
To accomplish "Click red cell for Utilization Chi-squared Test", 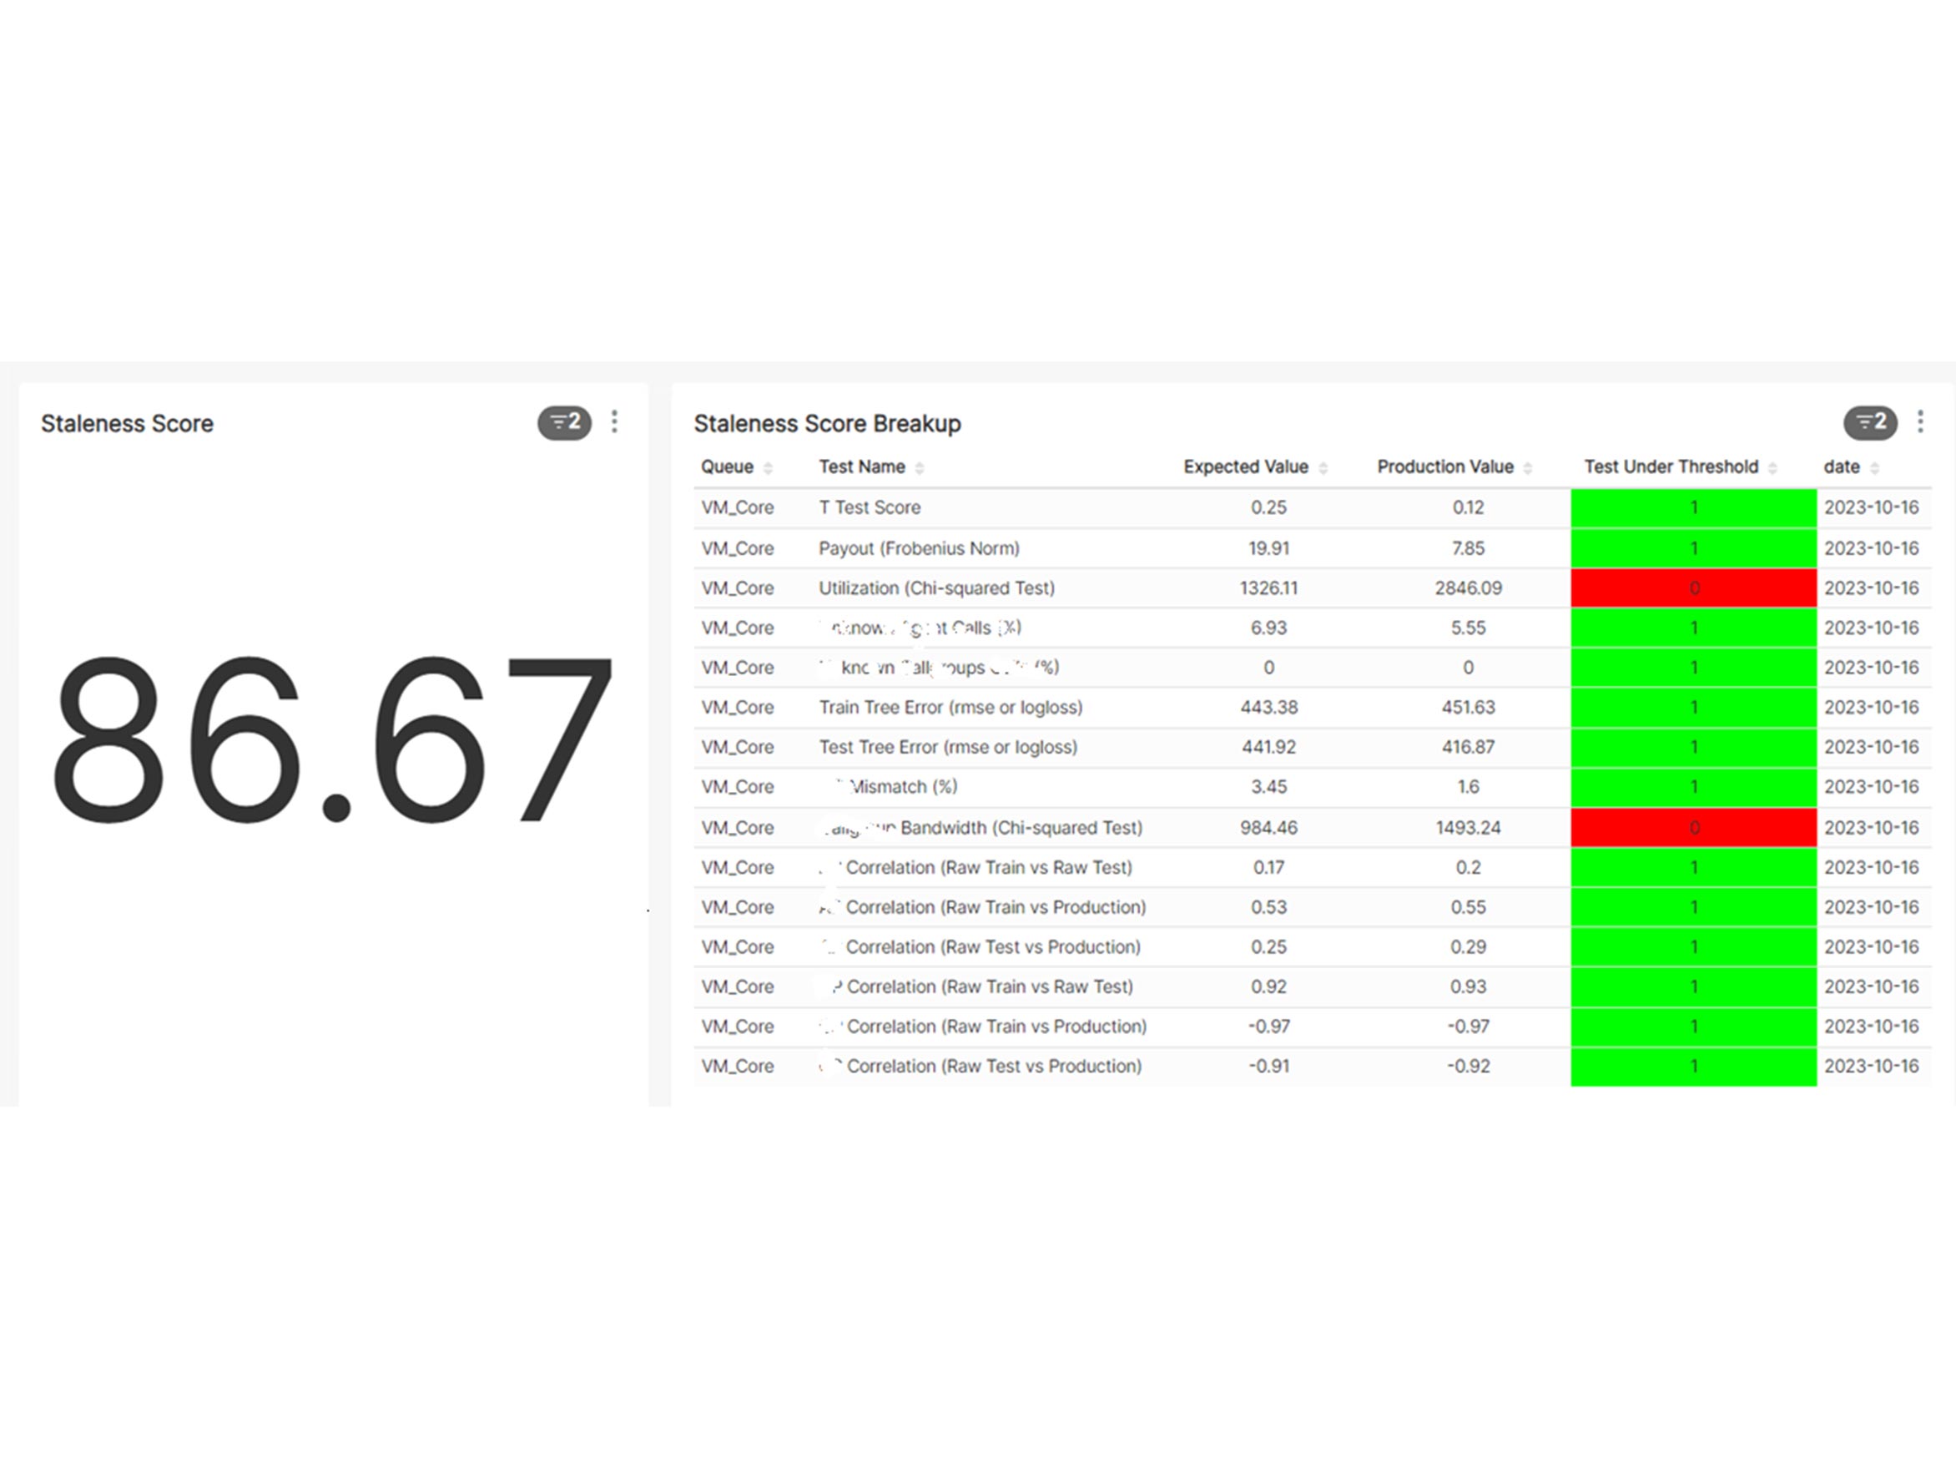I will (x=1693, y=588).
